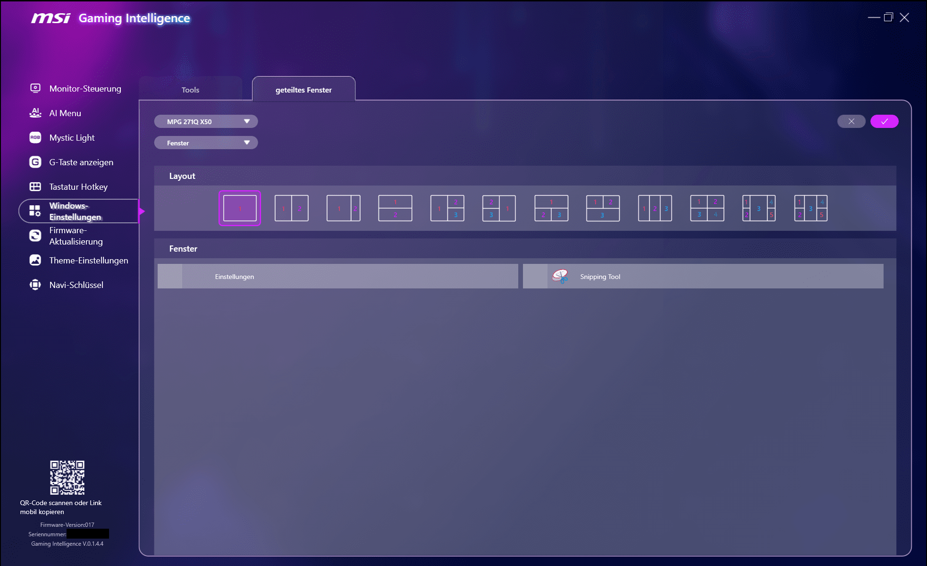Select the geteiltes Fenster tab
This screenshot has height=566, width=927.
(303, 89)
